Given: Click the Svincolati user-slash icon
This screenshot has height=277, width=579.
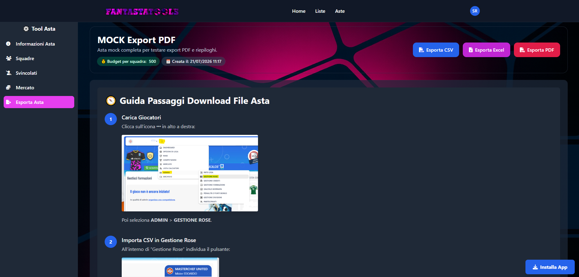Looking at the screenshot, I should click(x=9, y=73).
